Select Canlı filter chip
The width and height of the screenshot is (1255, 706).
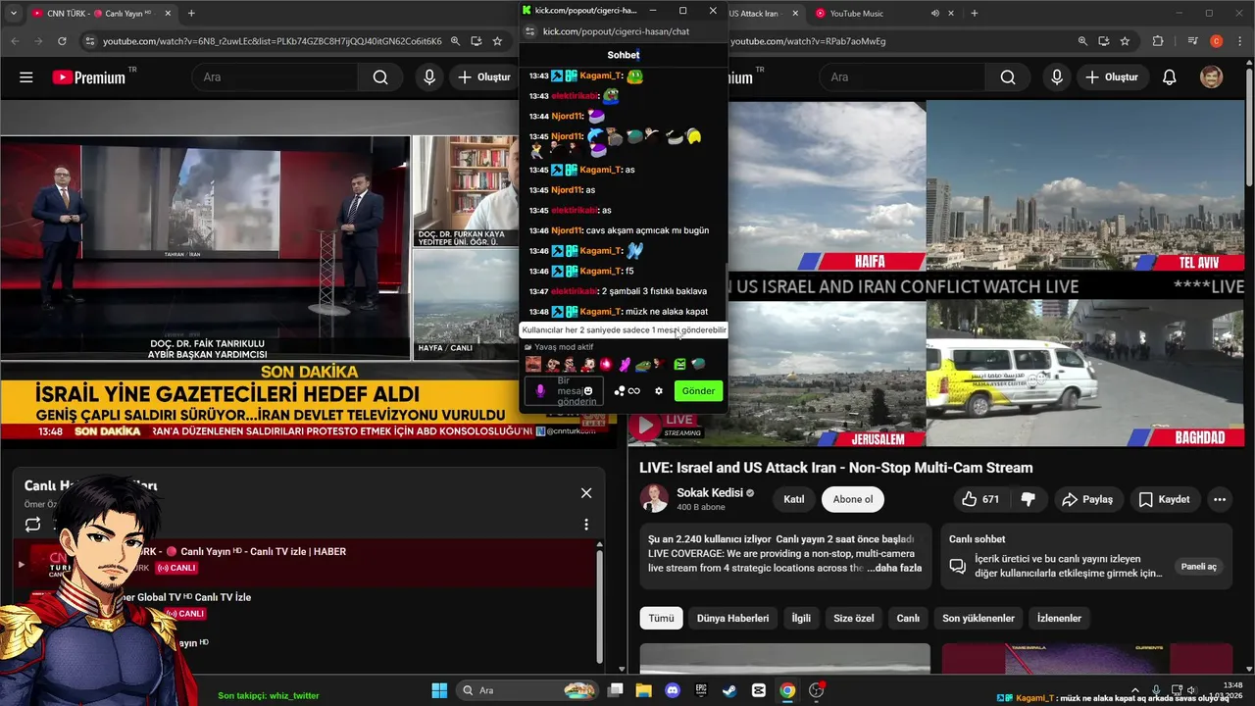pos(908,618)
